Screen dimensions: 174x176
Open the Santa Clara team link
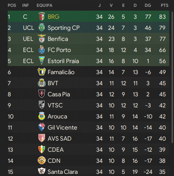tap(63, 172)
